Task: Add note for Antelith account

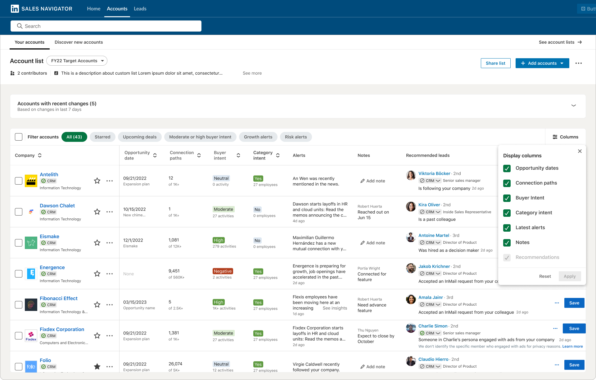Action: (372, 181)
